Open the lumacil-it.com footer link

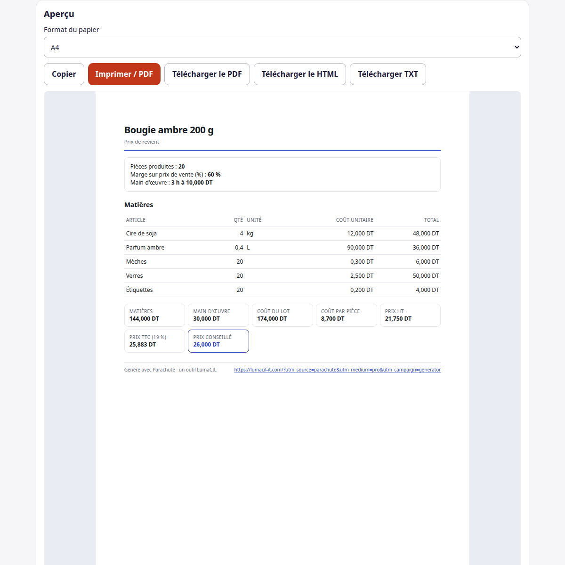pyautogui.click(x=338, y=370)
